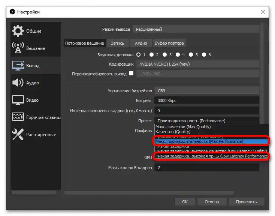Enable the Перемасштабировать вывод checkbox

pos(131,73)
